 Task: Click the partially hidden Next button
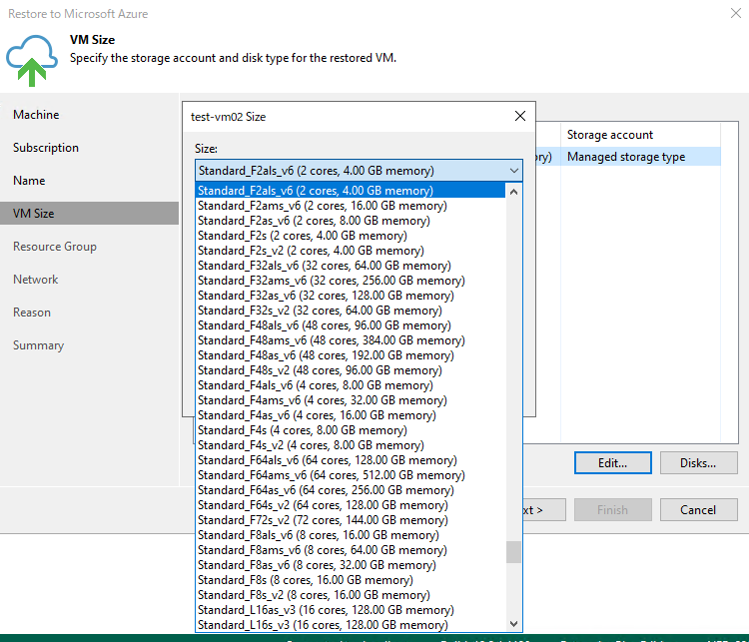544,509
